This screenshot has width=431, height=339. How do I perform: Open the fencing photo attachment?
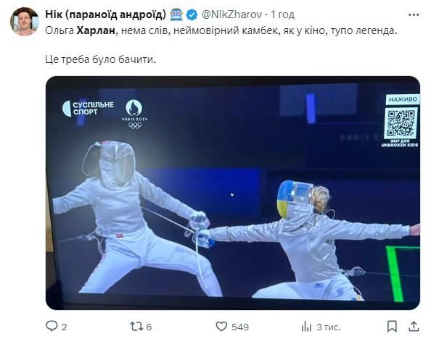233,193
